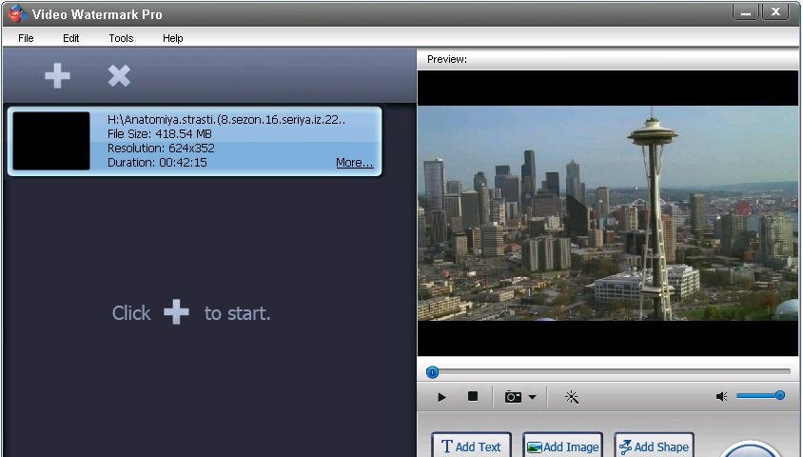This screenshot has height=457, width=803.
Task: Select the black video thumbnail in list
Action: pyautogui.click(x=51, y=141)
